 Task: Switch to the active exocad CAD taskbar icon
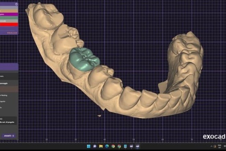pos(138,147)
